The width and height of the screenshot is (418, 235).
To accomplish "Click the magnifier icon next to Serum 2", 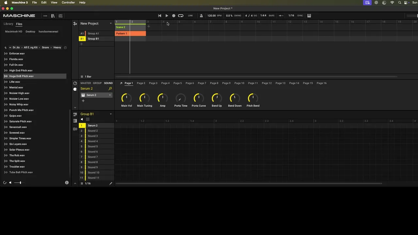I will click(110, 89).
